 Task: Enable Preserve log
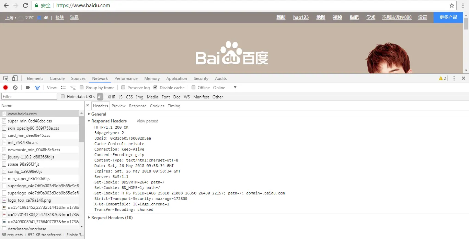[123, 87]
